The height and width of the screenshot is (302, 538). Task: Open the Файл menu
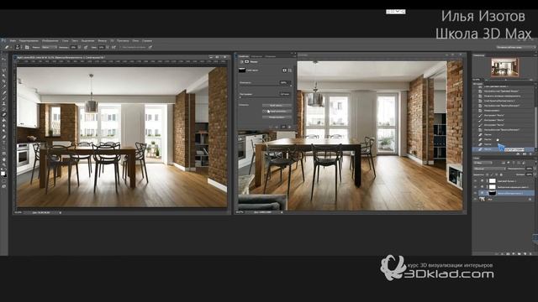pos(13,41)
